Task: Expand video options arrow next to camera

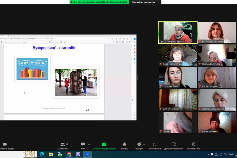Action: [13, 144]
